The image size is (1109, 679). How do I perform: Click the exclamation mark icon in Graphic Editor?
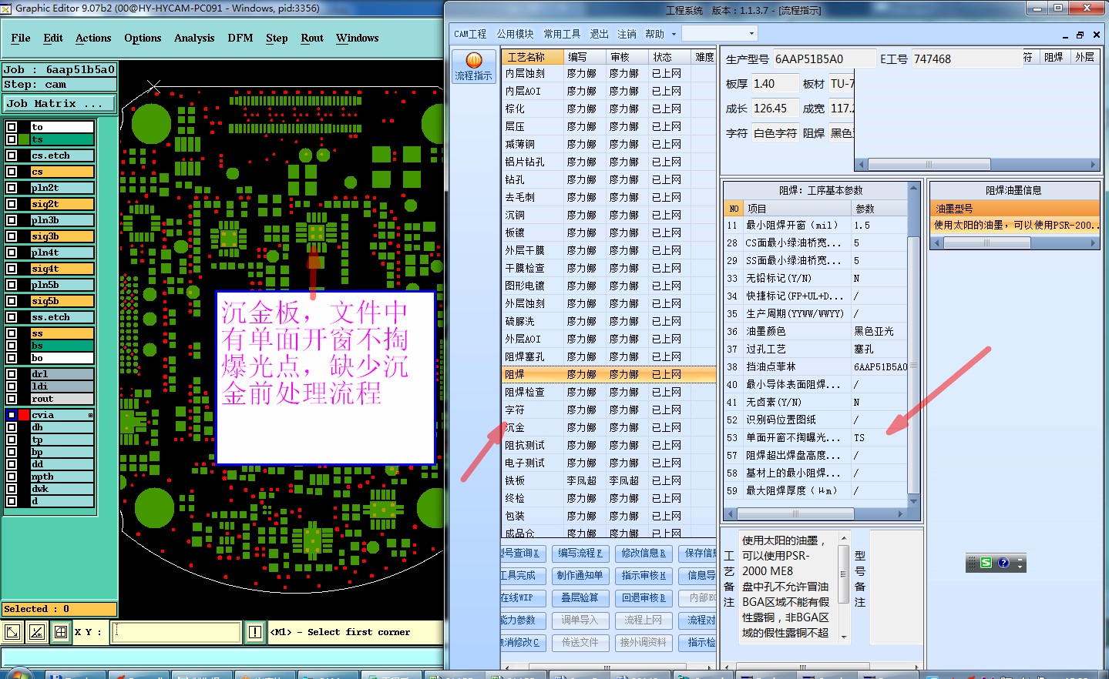tap(255, 633)
